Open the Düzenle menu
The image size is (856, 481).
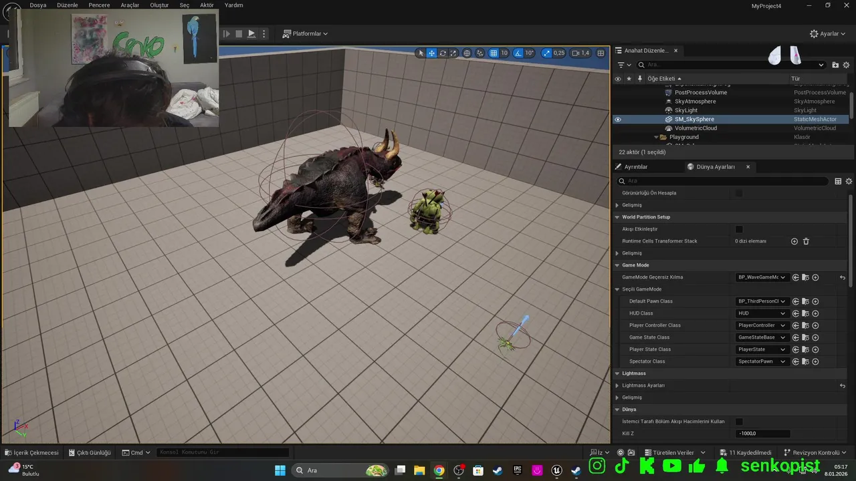pos(68,5)
